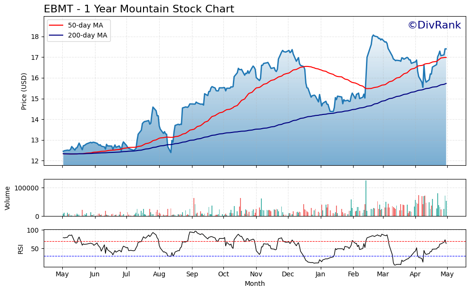Click the 'Mar' month label

click(x=383, y=274)
